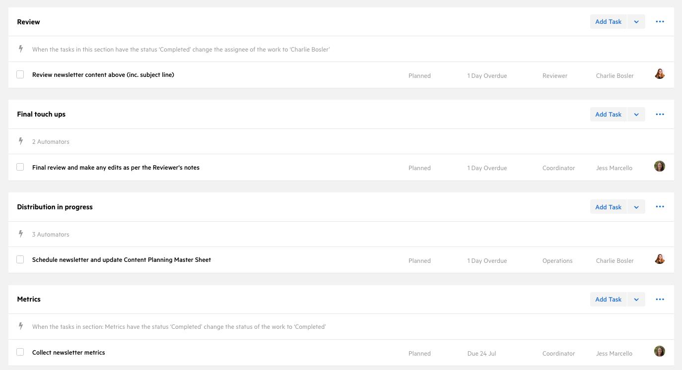This screenshot has width=682, height=370.
Task: Open the three-dot menu for the Review section
Action: tap(660, 21)
